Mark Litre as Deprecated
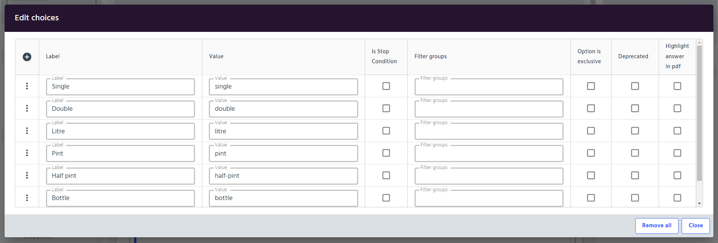This screenshot has width=718, height=243. pyautogui.click(x=635, y=131)
